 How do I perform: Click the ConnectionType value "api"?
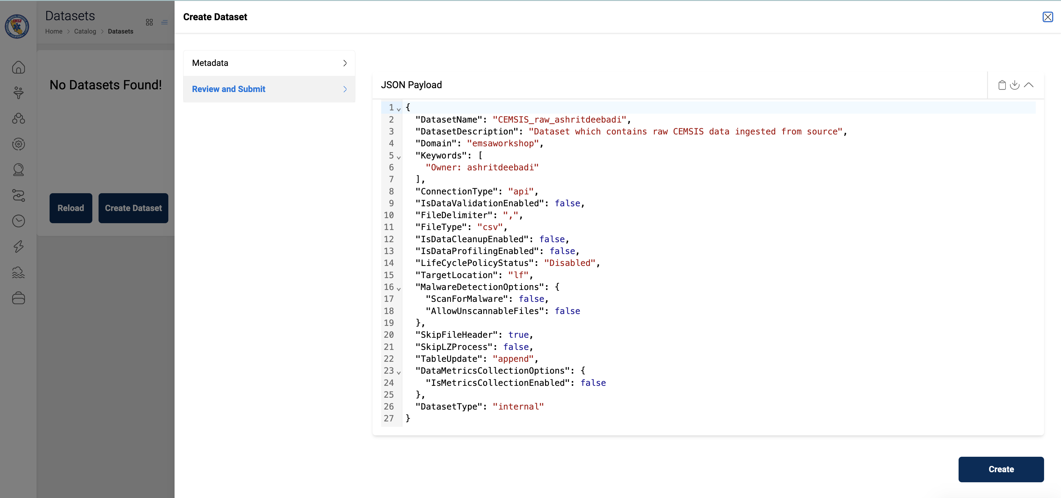coord(521,191)
